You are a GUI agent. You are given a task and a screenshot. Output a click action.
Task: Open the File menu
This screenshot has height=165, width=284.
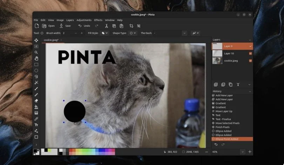point(36,20)
